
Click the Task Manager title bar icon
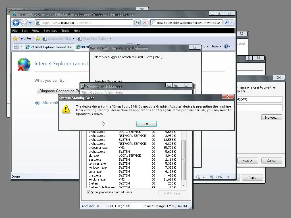pyautogui.click(x=83, y=86)
